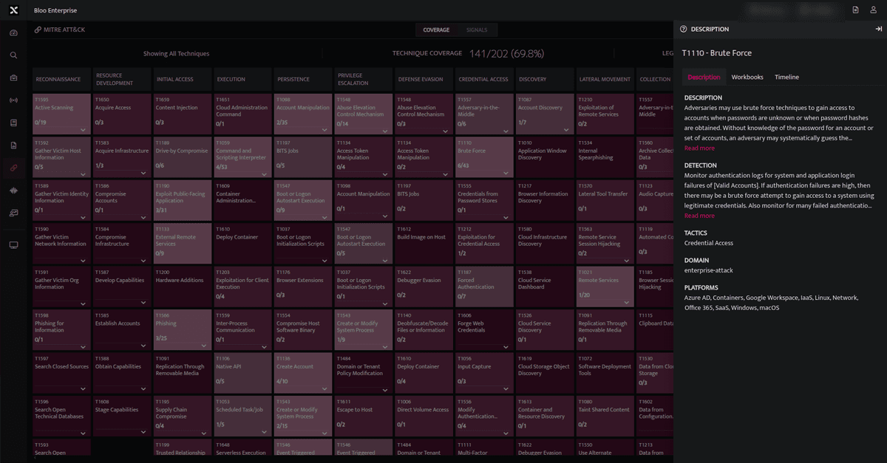The height and width of the screenshot is (463, 887).
Task: Click the monitor icon in left sidebar
Action: 13,245
